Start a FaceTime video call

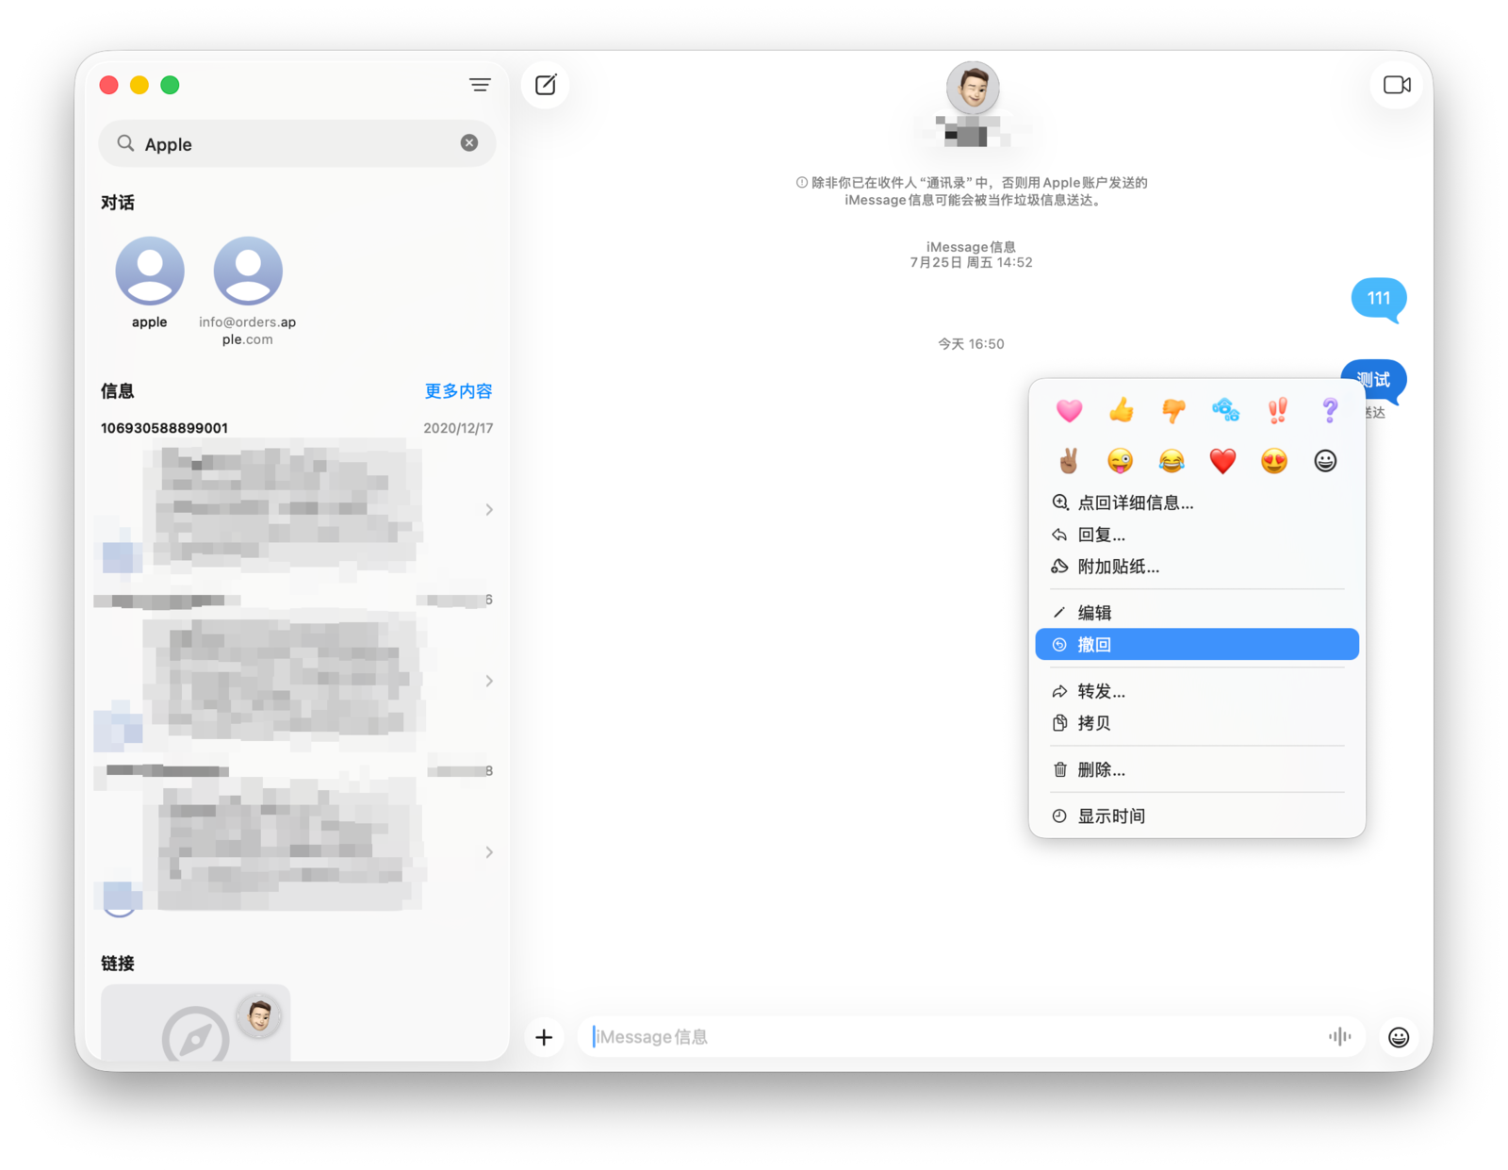(1397, 85)
